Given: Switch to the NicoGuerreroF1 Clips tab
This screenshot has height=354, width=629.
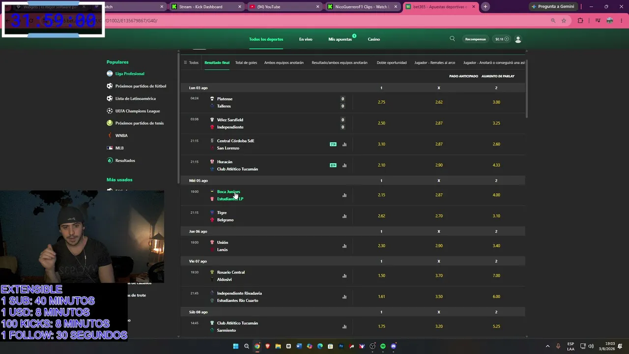Looking at the screenshot, I should (363, 7).
